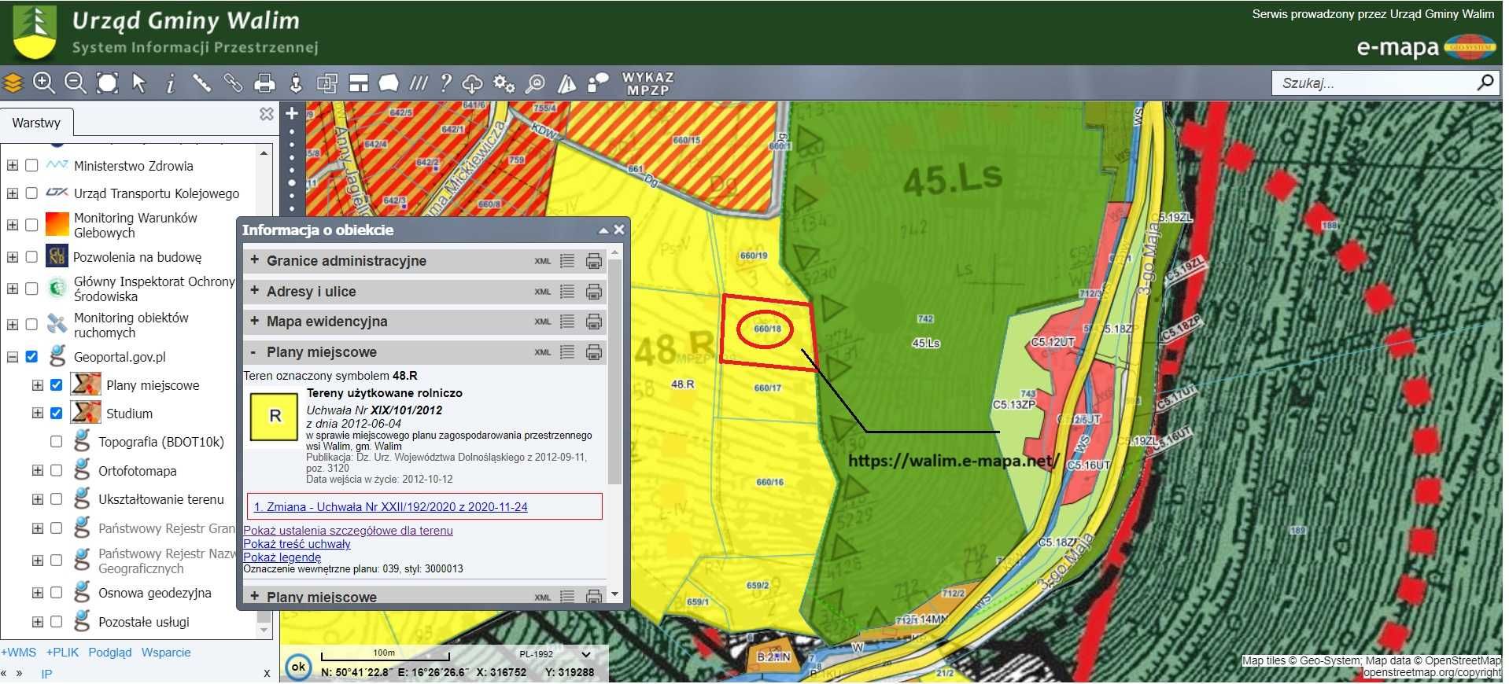Collapse the Informacja o obiekcie panel

pyautogui.click(x=603, y=230)
